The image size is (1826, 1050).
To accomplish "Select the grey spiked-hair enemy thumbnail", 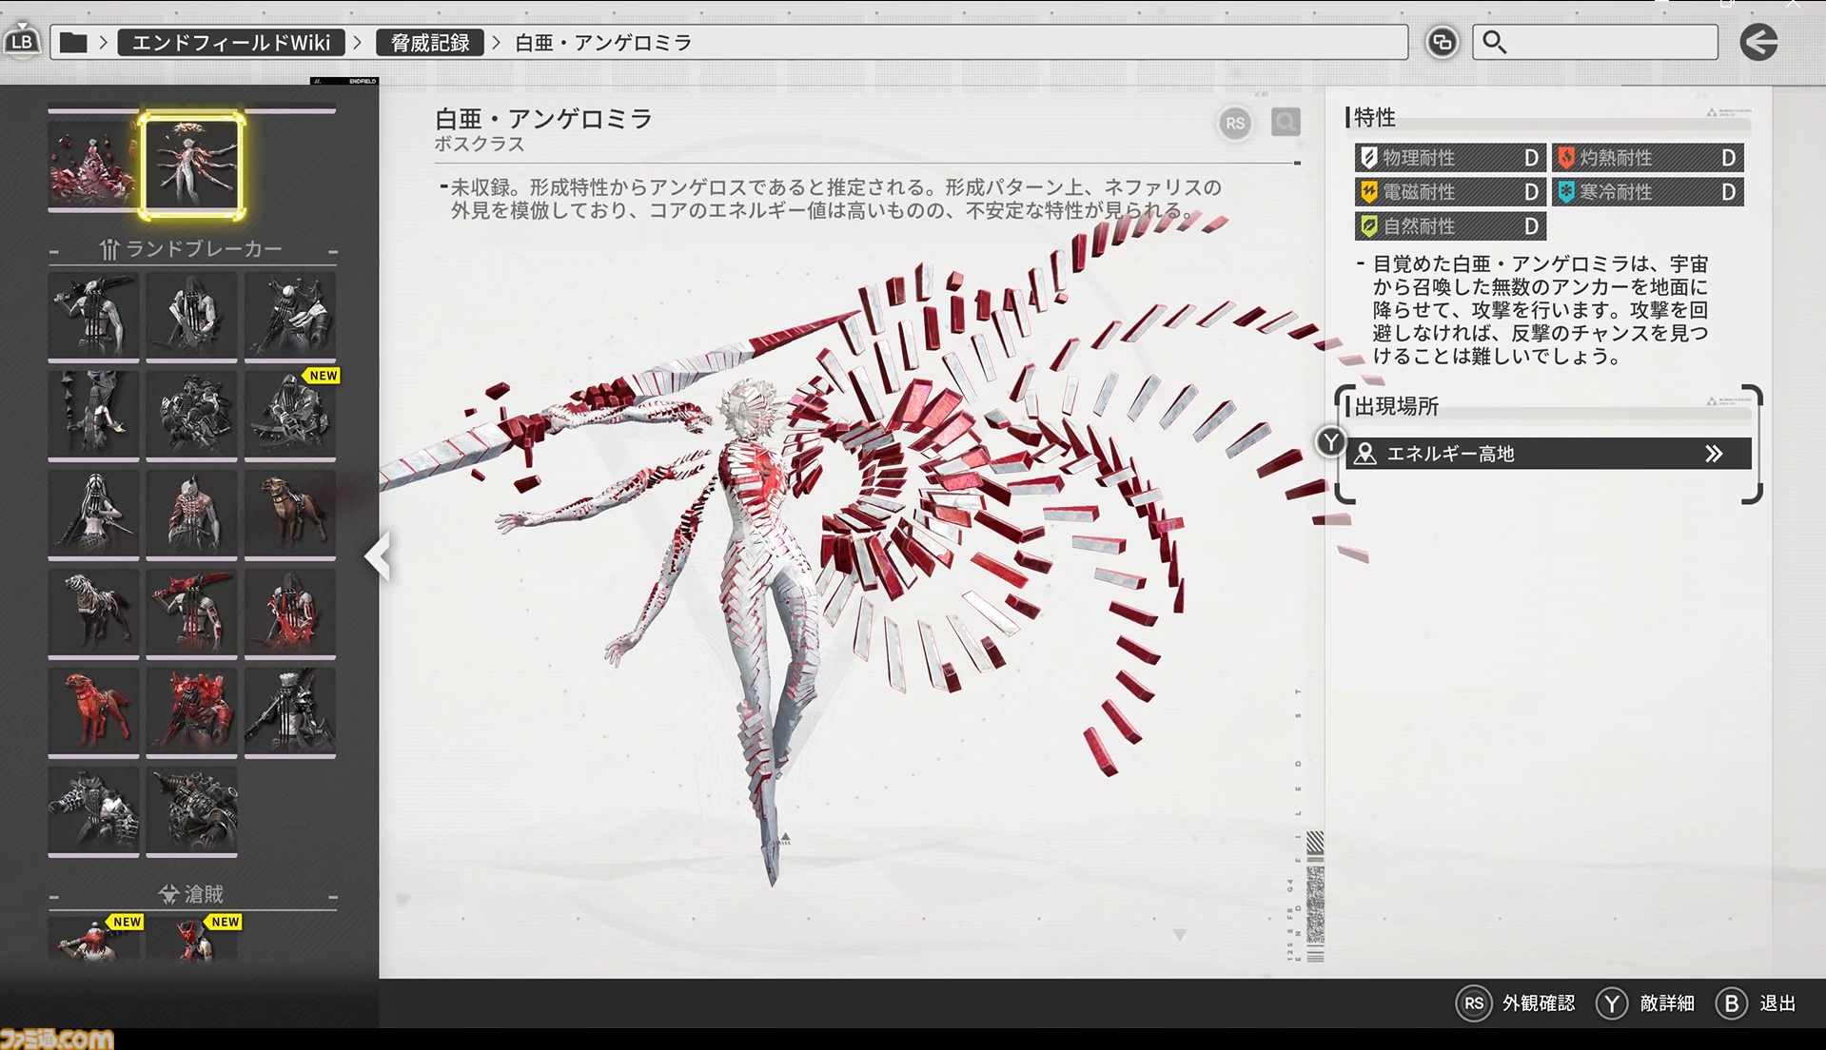I will click(290, 711).
